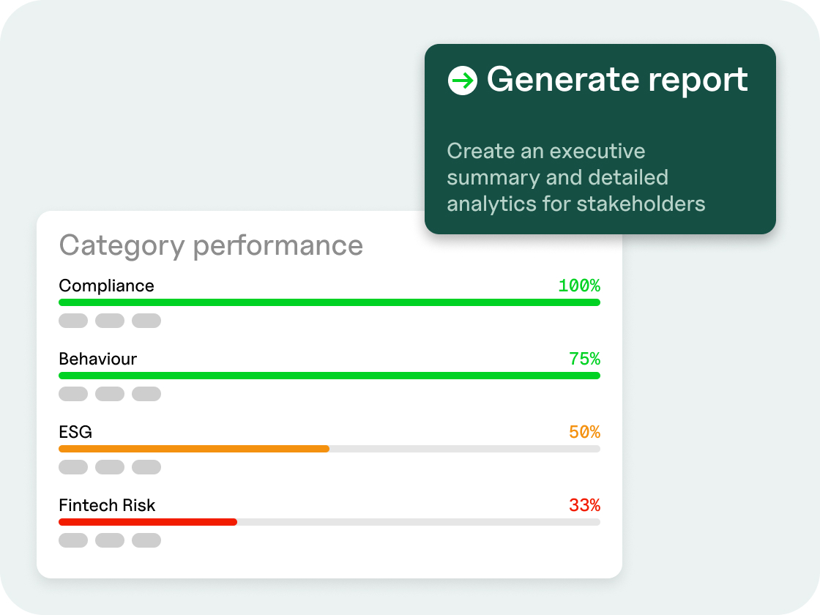The width and height of the screenshot is (820, 615).
Task: Click the Fintech Risk red progress bar
Action: tap(148, 522)
